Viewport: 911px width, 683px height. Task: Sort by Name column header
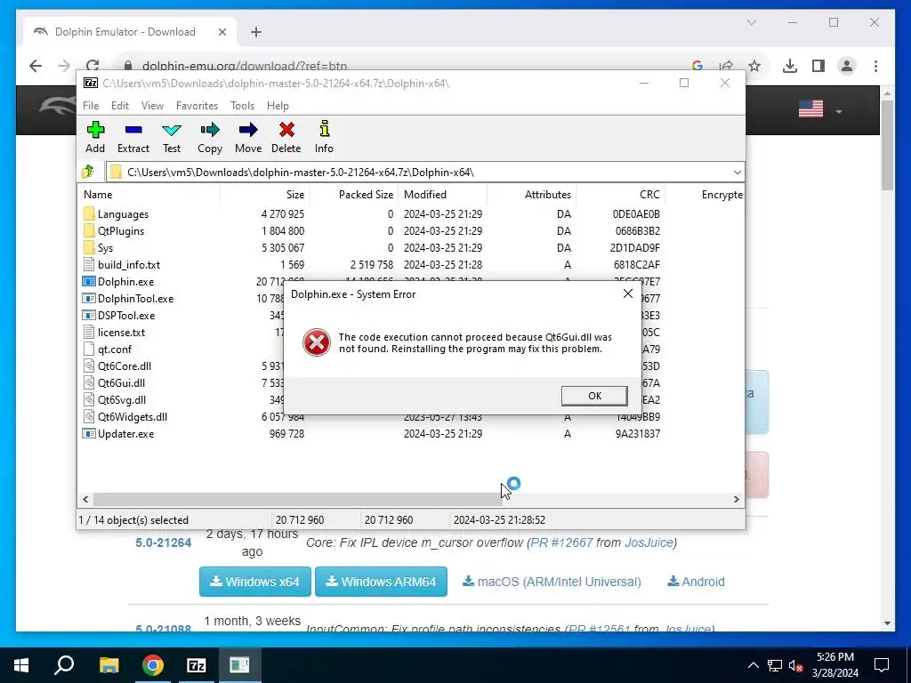[149, 195]
